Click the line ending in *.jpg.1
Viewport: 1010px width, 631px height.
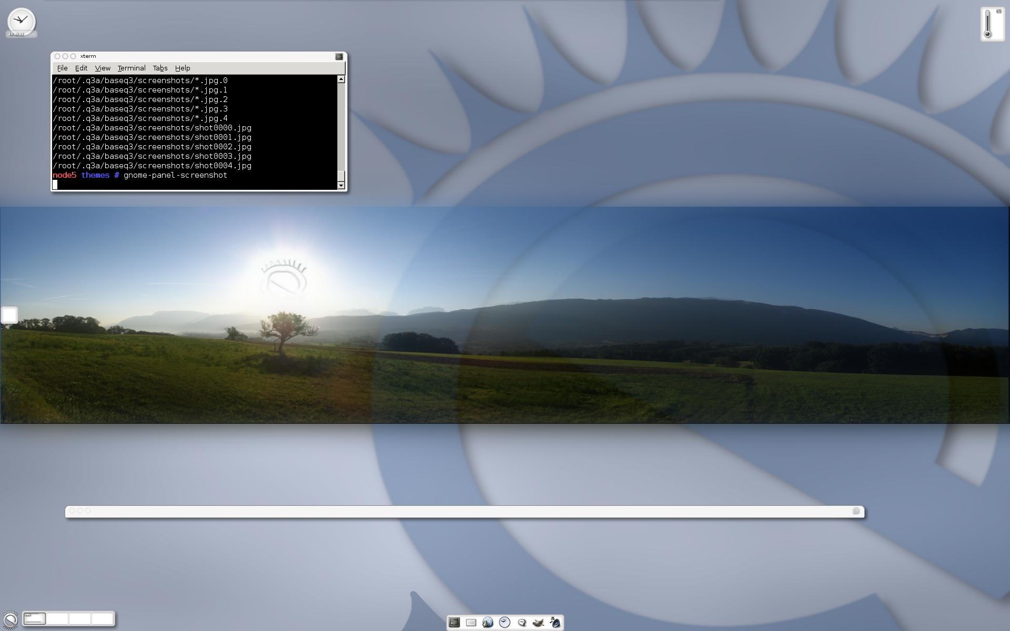coord(140,90)
